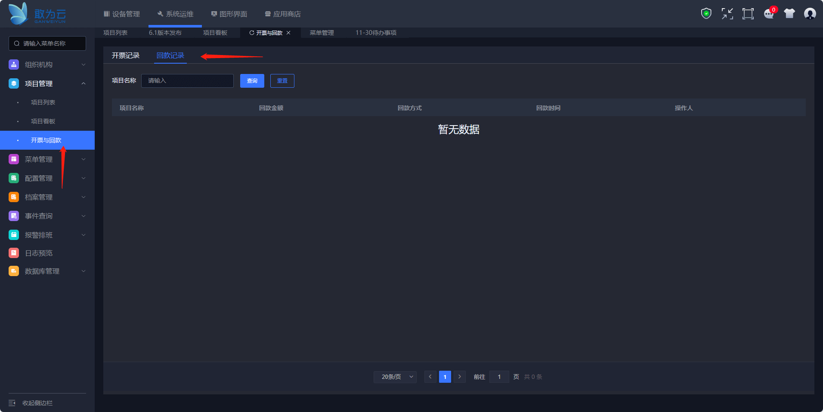This screenshot has width=823, height=412.
Task: Open the 应用商店 top menu
Action: pos(283,14)
